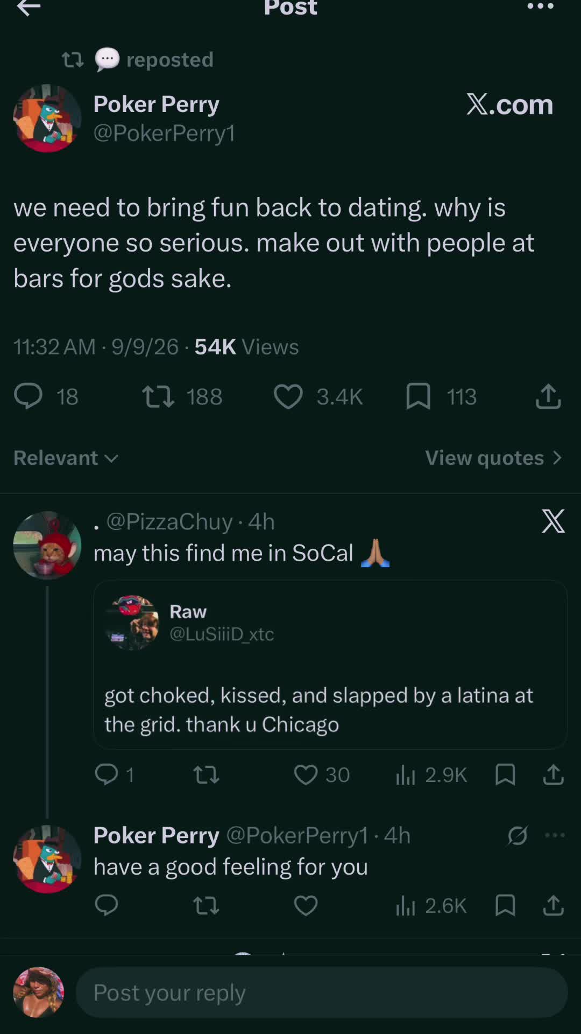Open Poker Perry's profile avatar at top
581x1034 pixels.
(47, 118)
